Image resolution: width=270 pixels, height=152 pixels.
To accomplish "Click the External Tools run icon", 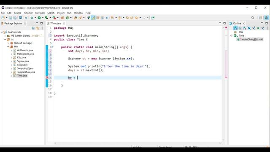I will pyautogui.click(x=54, y=18).
